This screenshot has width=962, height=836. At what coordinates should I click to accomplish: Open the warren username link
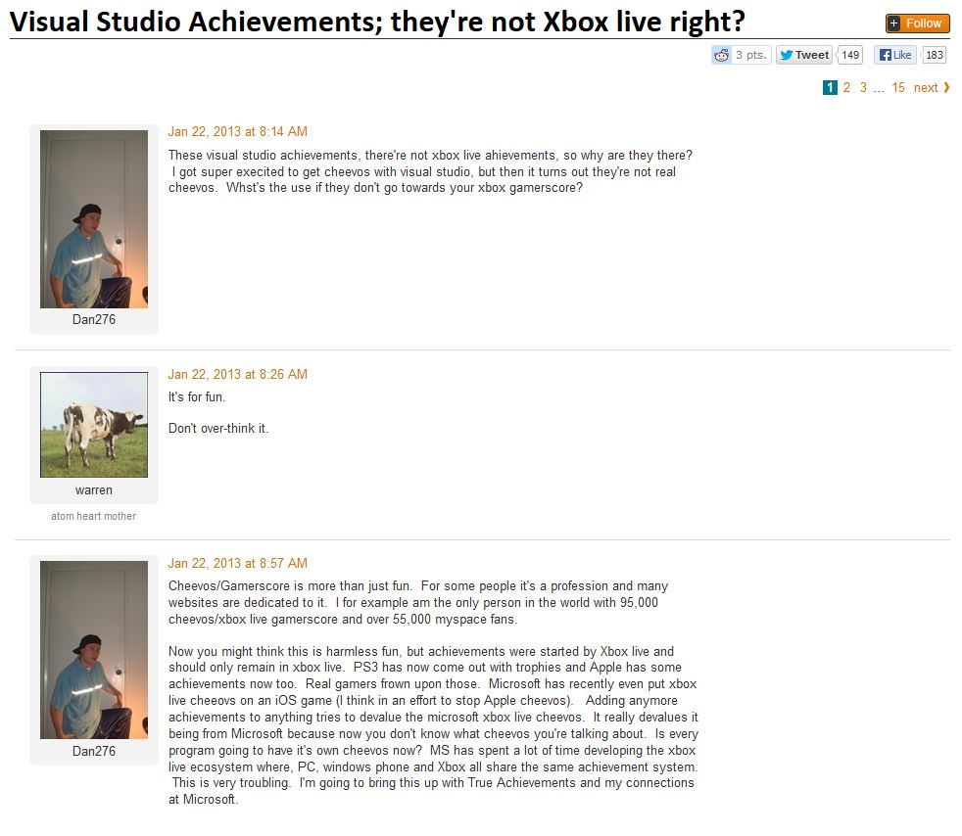[x=94, y=490]
